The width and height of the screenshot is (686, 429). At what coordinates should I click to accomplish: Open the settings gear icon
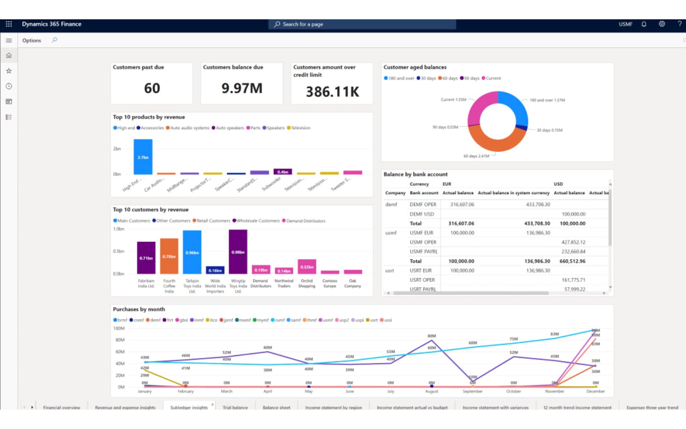point(662,24)
